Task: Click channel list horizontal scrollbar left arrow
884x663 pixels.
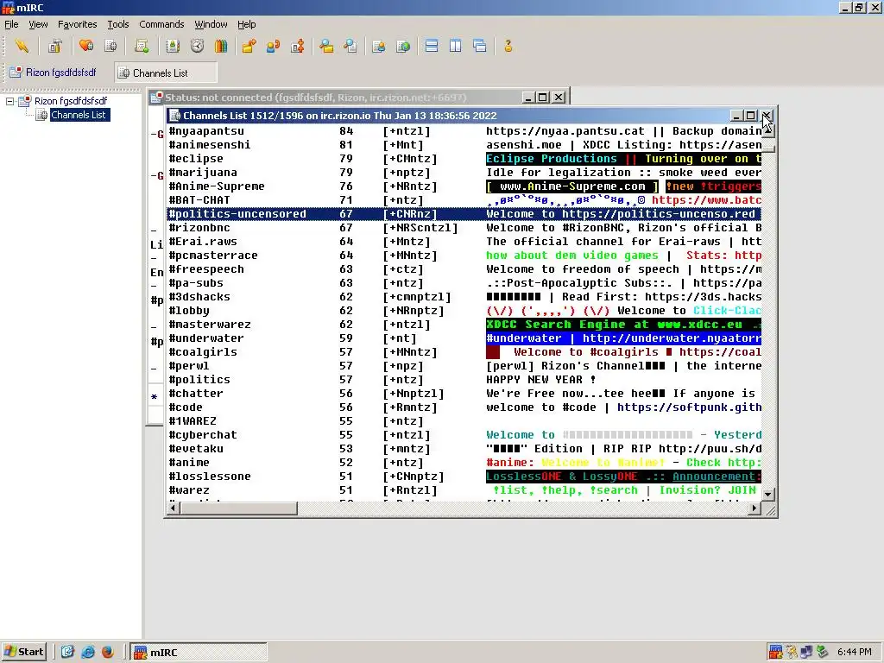Action: click(174, 508)
